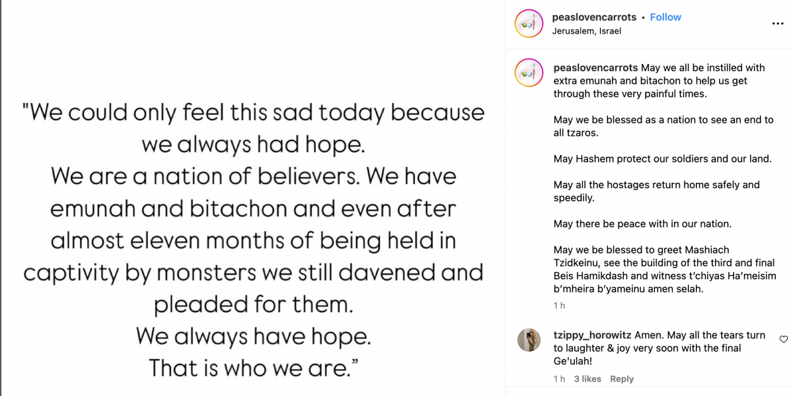Click the gradient ring around the top avatar
791x396 pixels.
pos(529,11)
